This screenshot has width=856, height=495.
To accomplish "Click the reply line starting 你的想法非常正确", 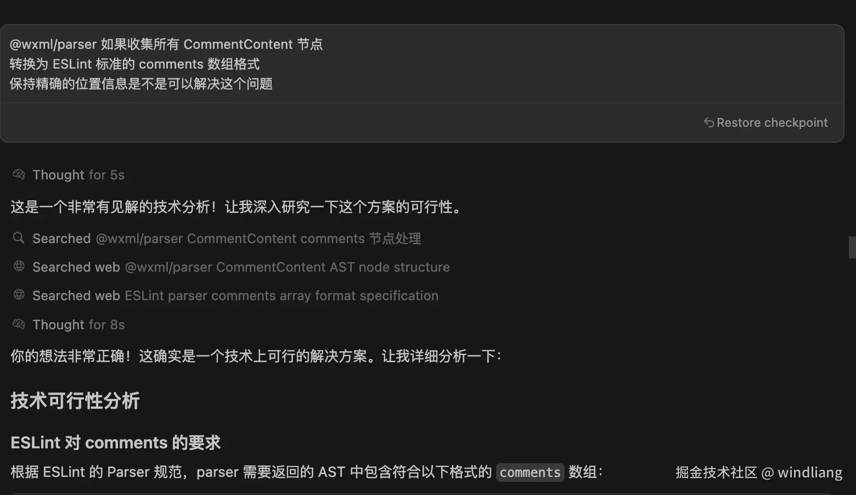I will [256, 356].
